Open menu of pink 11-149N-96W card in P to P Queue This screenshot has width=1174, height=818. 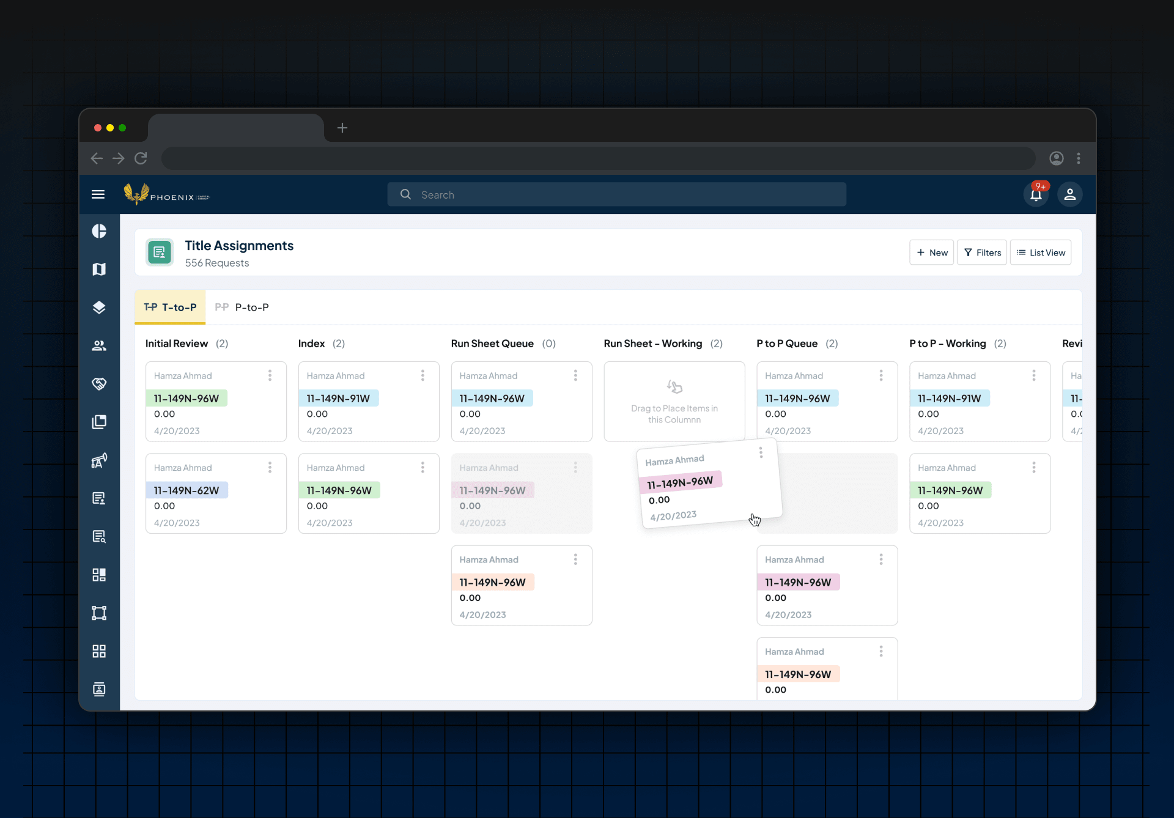881,559
